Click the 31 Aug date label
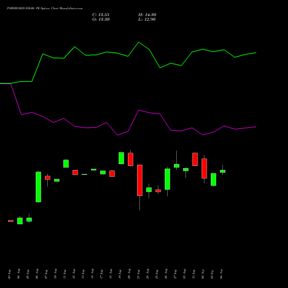Image resolution: width=288 pixels, height=288 pixels. (x=194, y=274)
